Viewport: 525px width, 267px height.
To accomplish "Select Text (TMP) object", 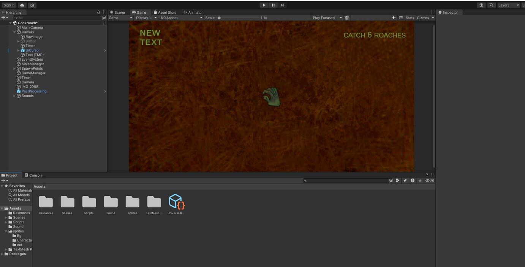I will [34, 55].
